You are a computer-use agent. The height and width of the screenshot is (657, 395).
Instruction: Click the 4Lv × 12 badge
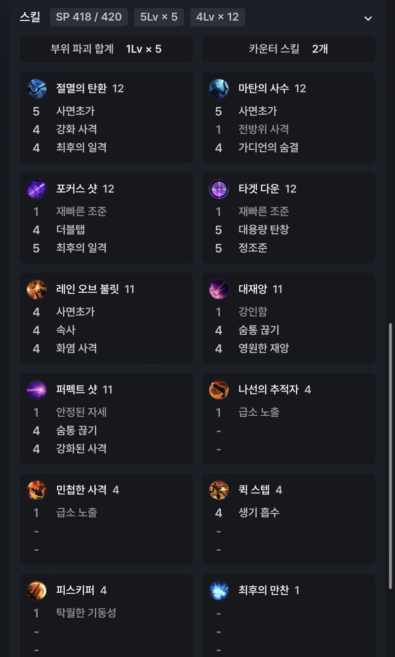click(218, 17)
